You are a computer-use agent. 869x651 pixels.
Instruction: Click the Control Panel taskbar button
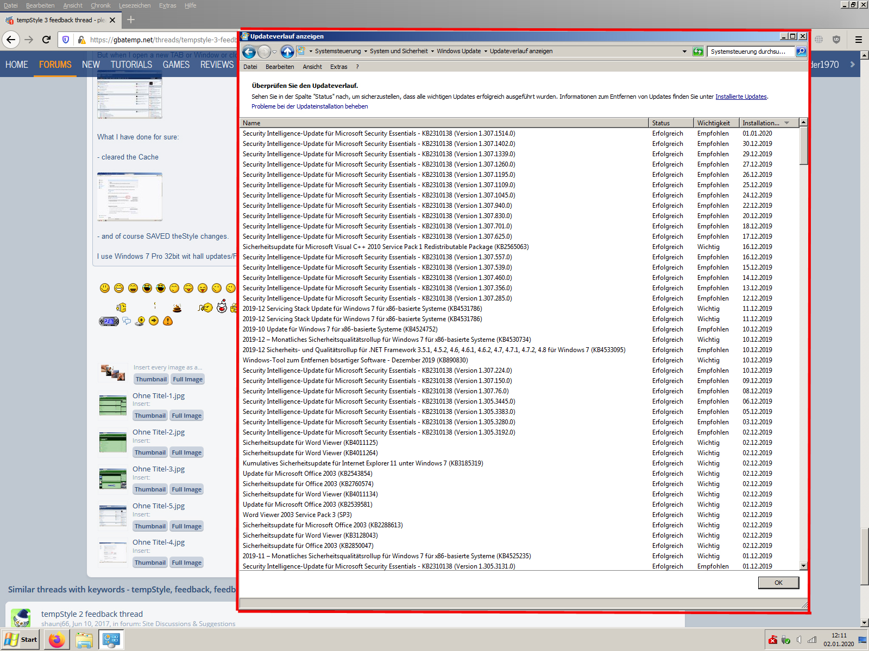[x=111, y=640]
